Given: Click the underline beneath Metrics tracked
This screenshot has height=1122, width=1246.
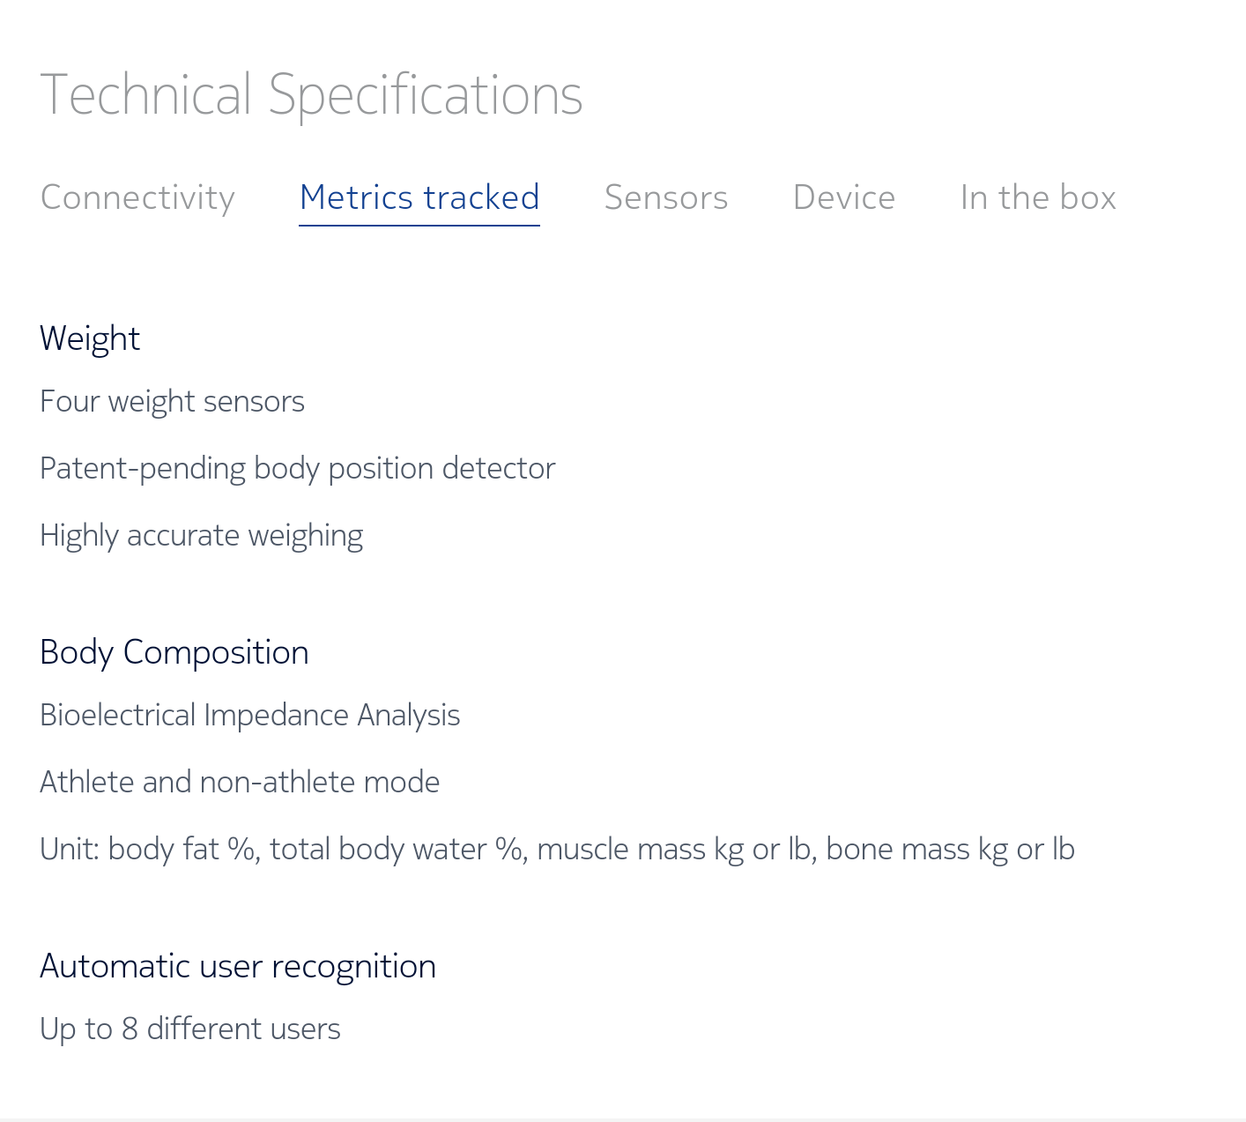Looking at the screenshot, I should coord(419,226).
